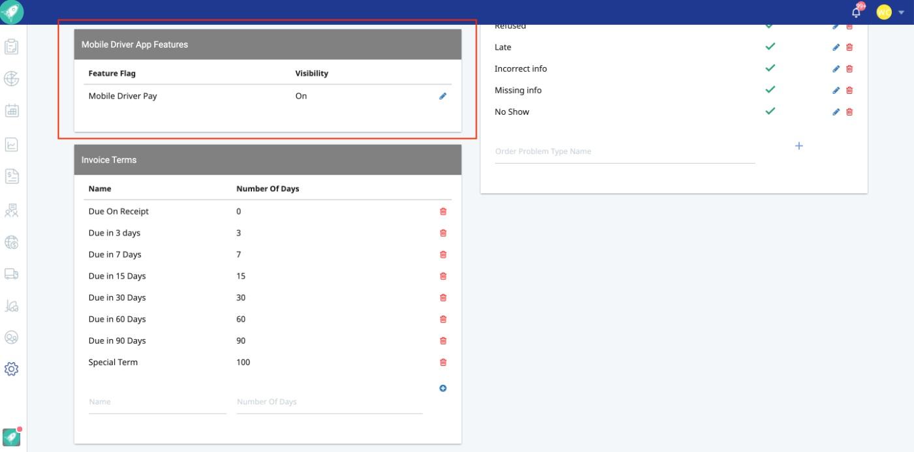Delete the Due in 30 Days term
Image resolution: width=914 pixels, height=452 pixels.
coord(443,297)
